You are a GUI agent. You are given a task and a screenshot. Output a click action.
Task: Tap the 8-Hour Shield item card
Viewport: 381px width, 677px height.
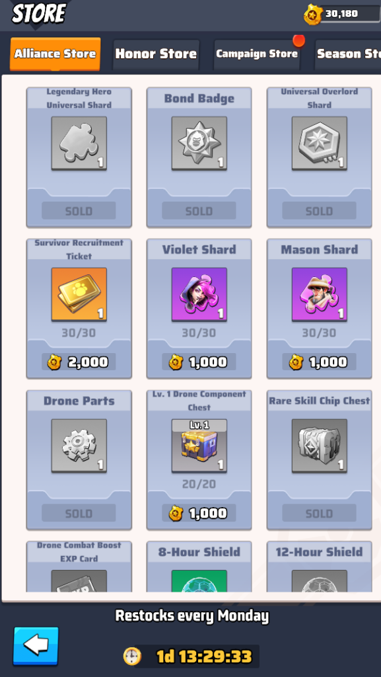pos(199,567)
